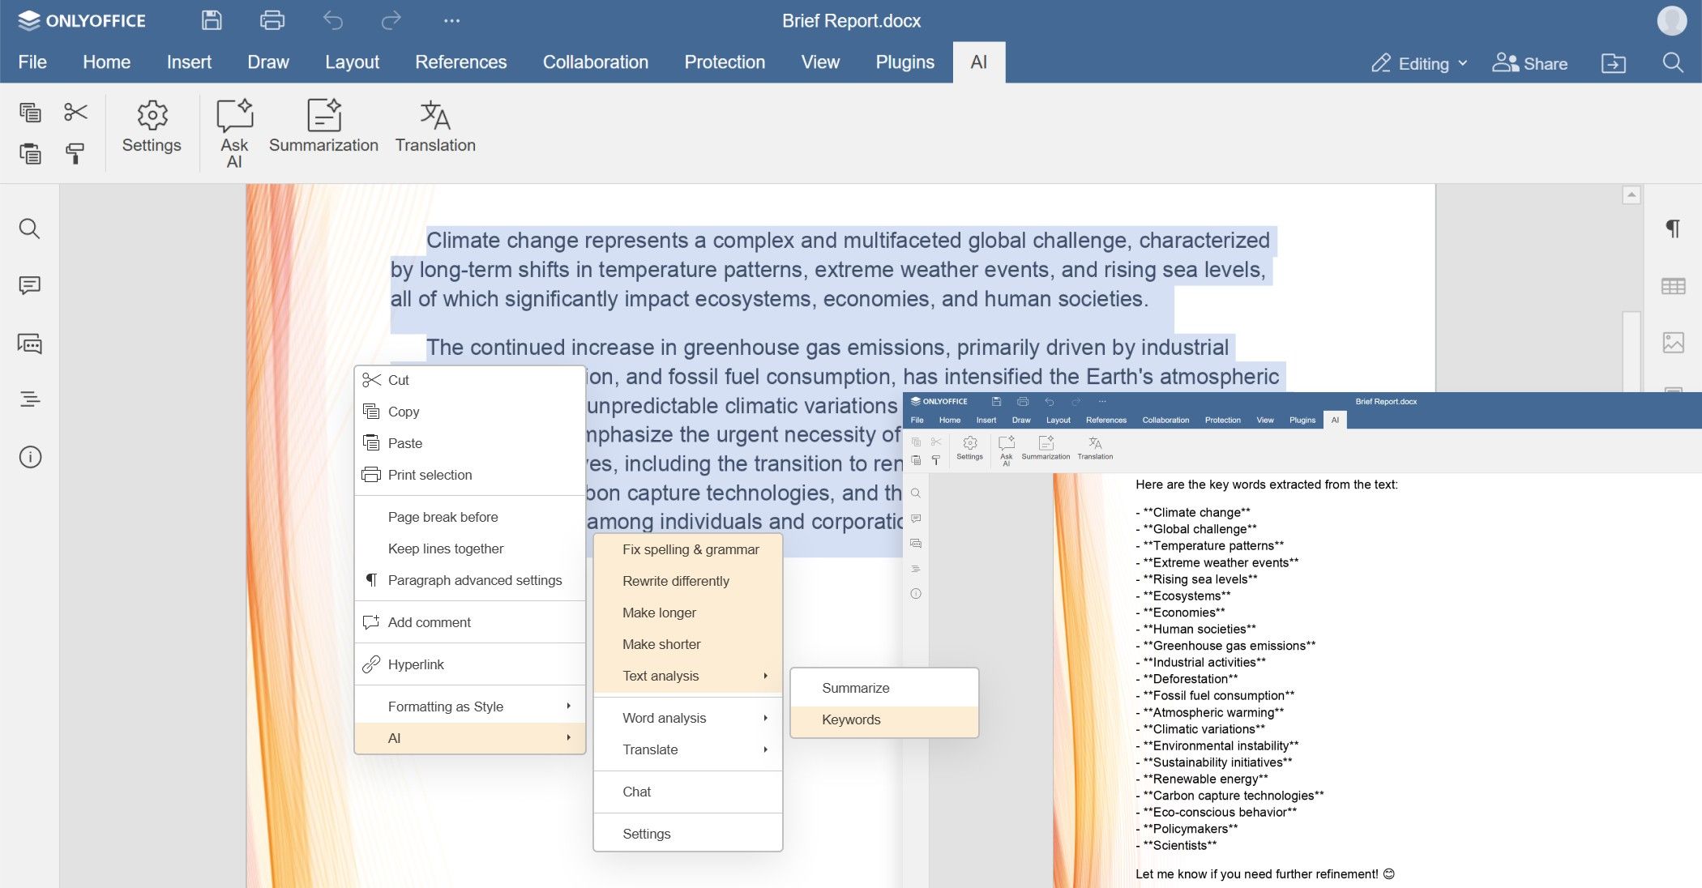Expand the Formatting as Style submenu
Image resolution: width=1702 pixels, height=888 pixels.
click(x=470, y=707)
